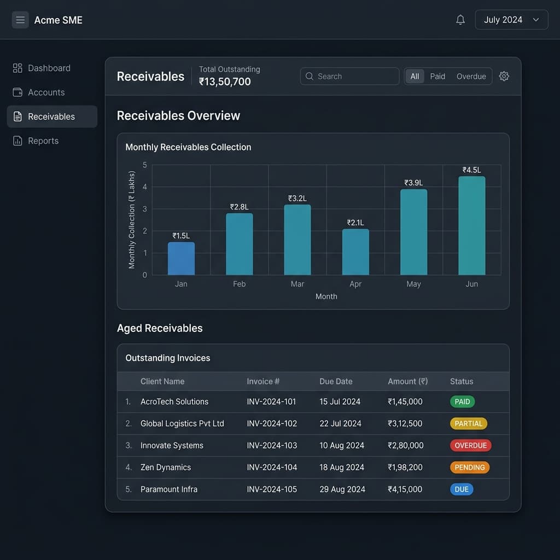Open the hamburger menu button
Viewport: 560px width, 560px height.
[x=20, y=20]
